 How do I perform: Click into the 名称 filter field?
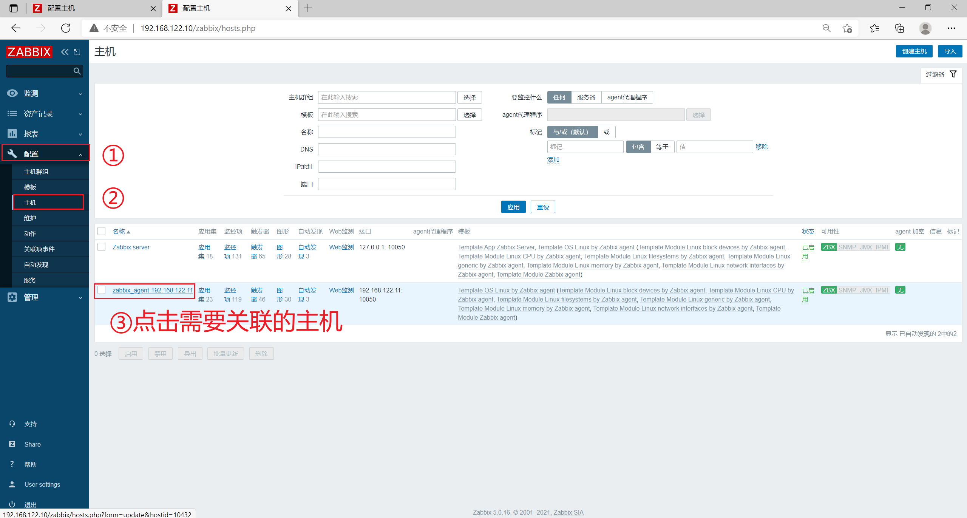[x=387, y=132]
